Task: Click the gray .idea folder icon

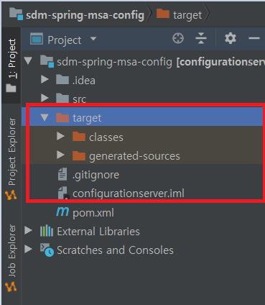Action: (x=62, y=79)
